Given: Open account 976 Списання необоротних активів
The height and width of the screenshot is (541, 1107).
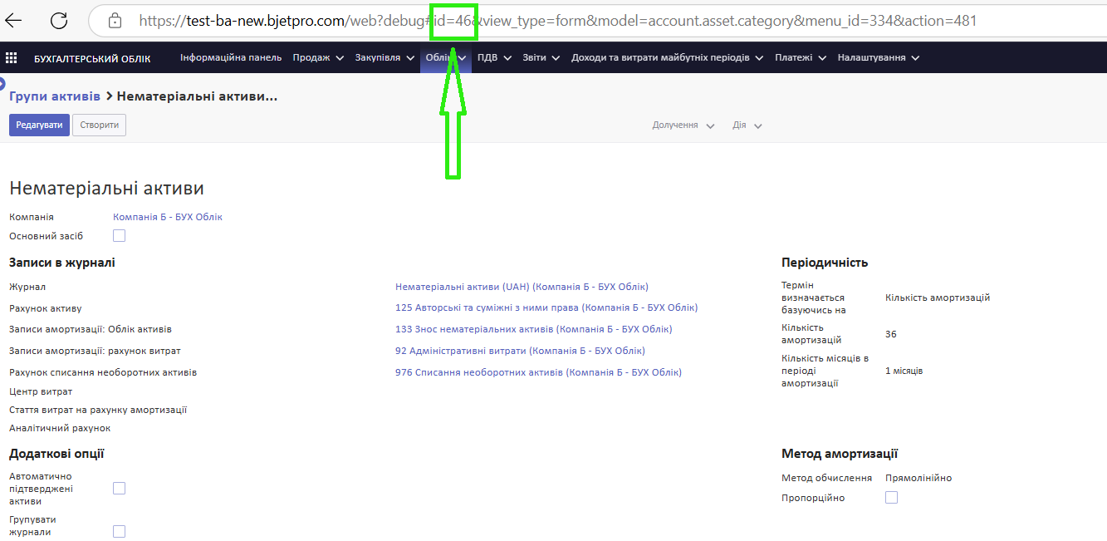Looking at the screenshot, I should pos(538,372).
